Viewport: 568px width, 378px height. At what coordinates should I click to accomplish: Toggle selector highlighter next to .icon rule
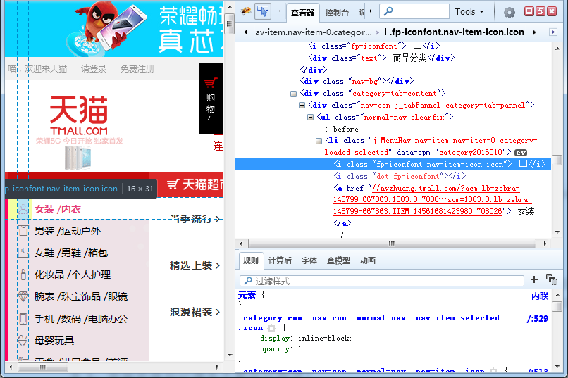pyautogui.click(x=272, y=328)
